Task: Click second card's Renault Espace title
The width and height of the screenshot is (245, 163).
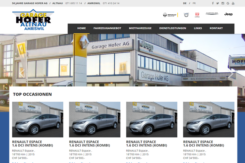Action: click(x=90, y=144)
